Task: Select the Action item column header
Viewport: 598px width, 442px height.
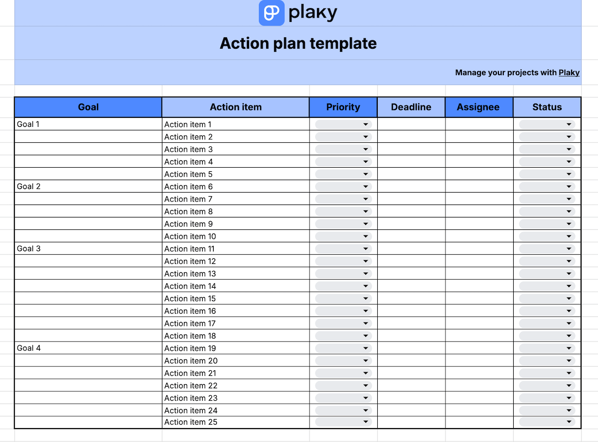Action: coord(236,107)
